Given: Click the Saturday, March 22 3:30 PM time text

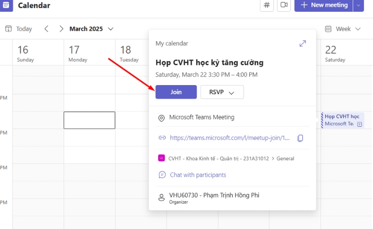Looking at the screenshot, I should [x=207, y=75].
